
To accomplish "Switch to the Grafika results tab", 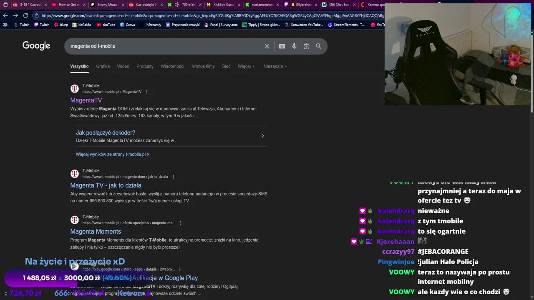I will click(103, 66).
